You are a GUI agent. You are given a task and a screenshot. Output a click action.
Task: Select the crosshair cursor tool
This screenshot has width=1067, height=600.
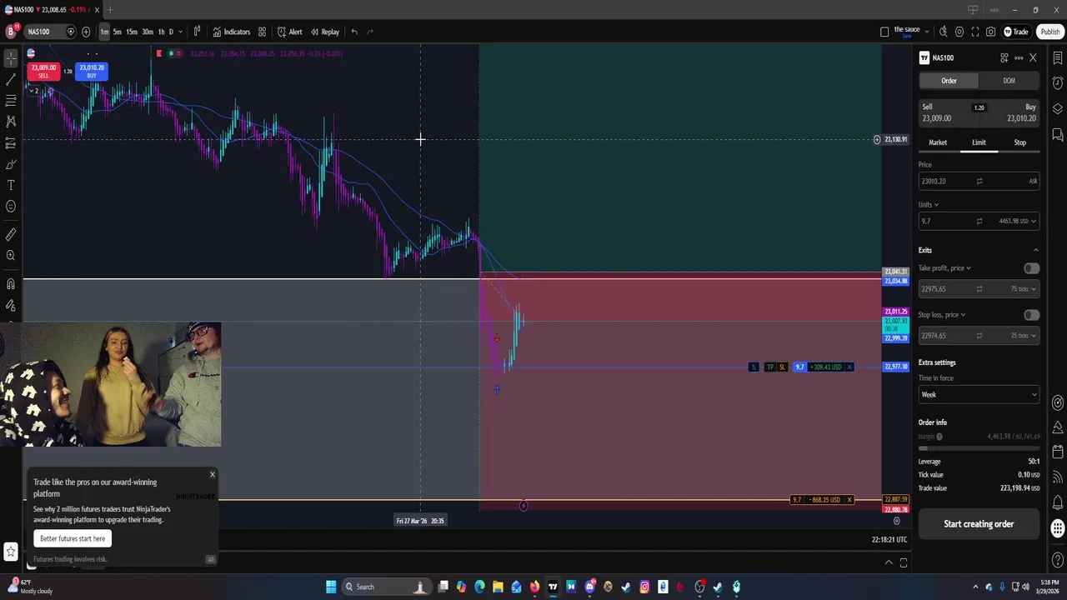(11, 58)
